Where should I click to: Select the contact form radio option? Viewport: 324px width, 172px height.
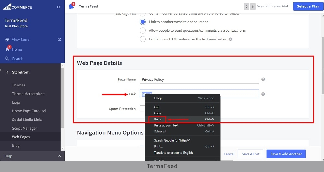pos(143,30)
